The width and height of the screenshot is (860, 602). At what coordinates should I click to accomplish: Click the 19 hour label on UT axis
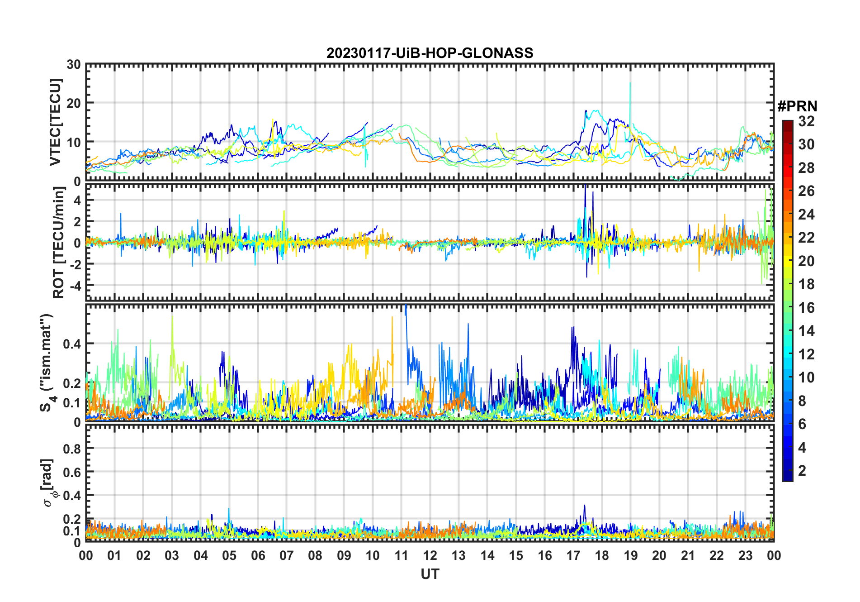[631, 555]
